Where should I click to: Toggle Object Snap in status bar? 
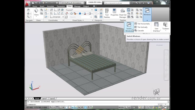[x=66, y=107]
